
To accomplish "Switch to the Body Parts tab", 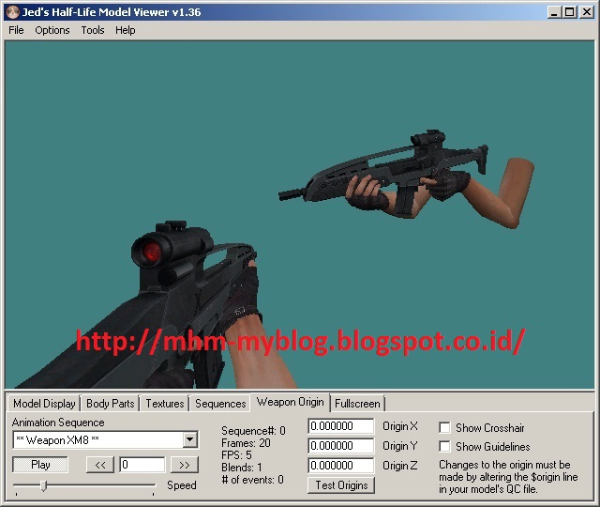I will (x=111, y=404).
